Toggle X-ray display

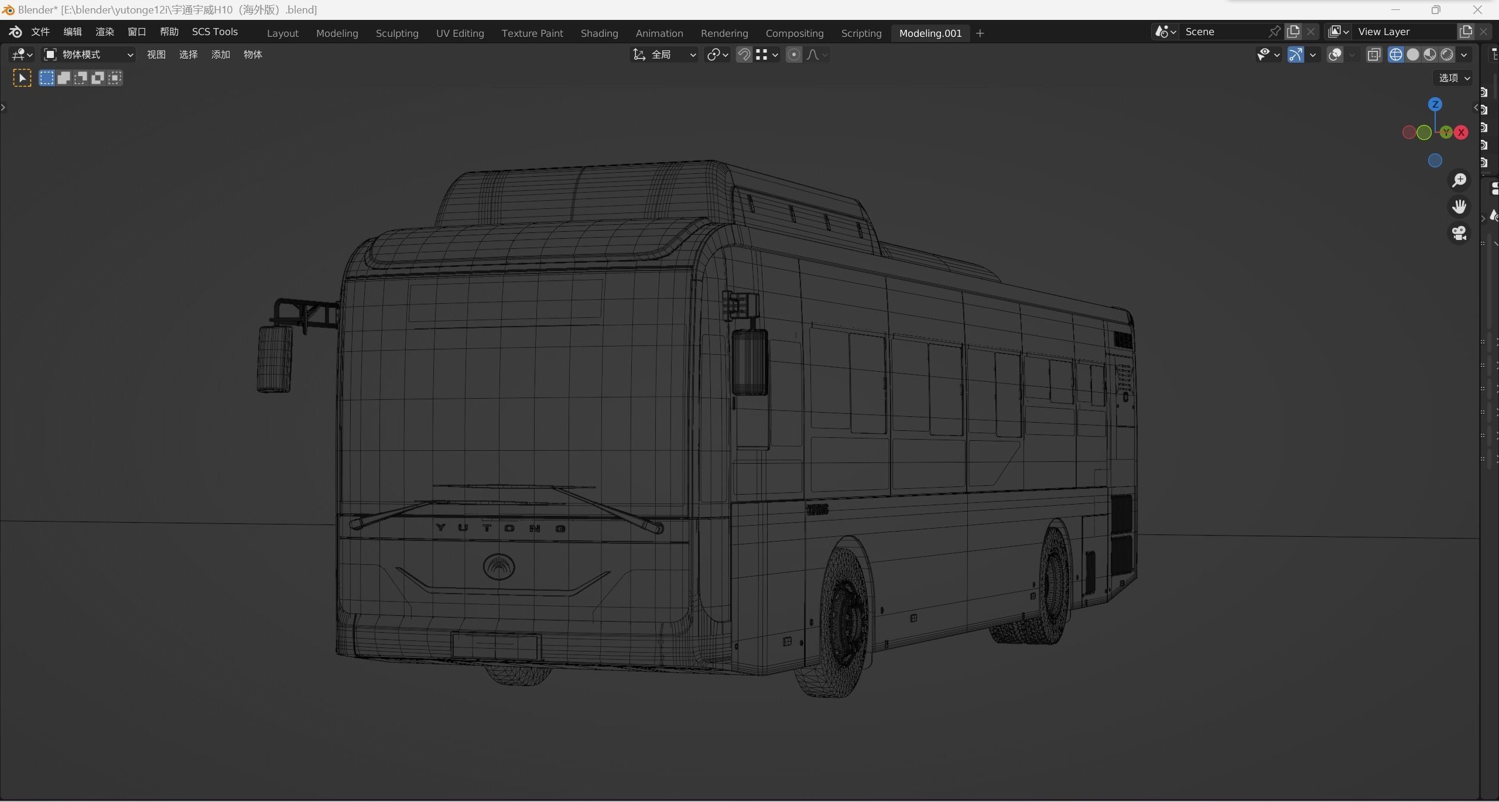pos(1374,54)
